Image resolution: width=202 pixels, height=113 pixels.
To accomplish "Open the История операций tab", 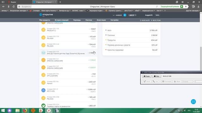I will [x=62, y=20].
